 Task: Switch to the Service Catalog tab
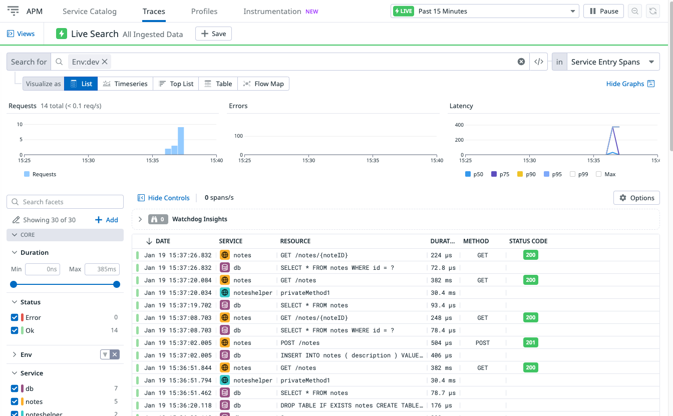click(x=90, y=11)
